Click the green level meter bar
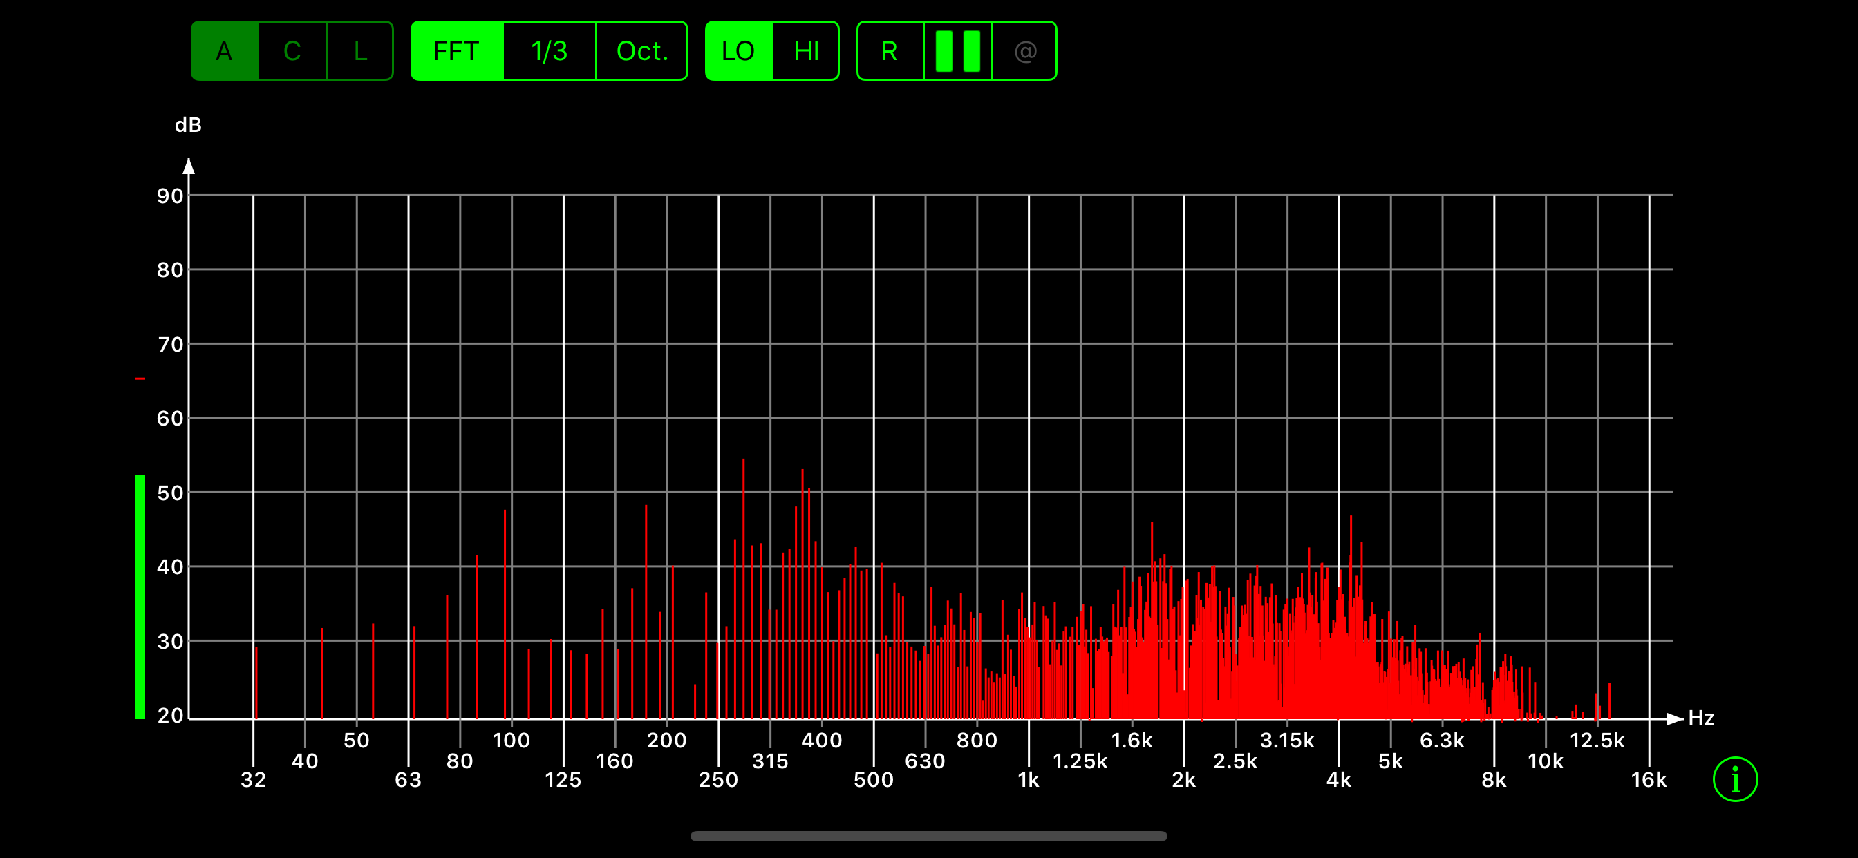This screenshot has width=1858, height=858. click(140, 596)
